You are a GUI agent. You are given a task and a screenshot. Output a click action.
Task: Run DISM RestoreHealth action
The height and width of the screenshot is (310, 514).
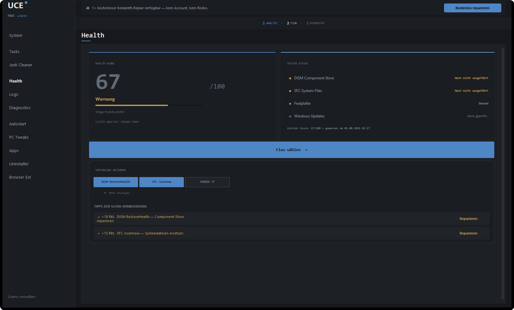(x=116, y=182)
